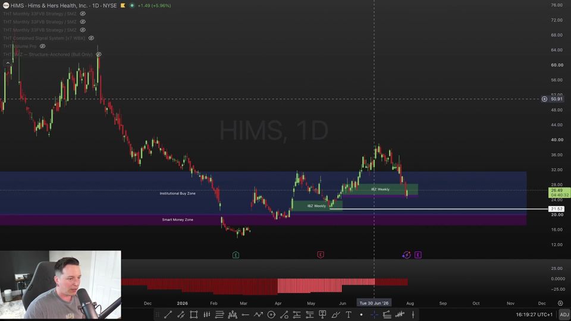Select the vertical bars pattern tool
Image resolution: width=571 pixels, height=321 pixels.
(x=206, y=314)
